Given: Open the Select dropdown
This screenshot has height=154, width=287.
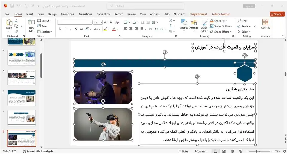Looking at the screenshot, I should (244, 32).
